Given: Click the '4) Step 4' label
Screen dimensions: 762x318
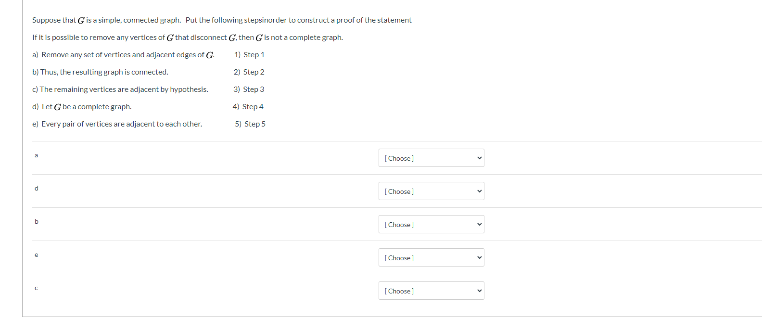Looking at the screenshot, I should (x=248, y=107).
